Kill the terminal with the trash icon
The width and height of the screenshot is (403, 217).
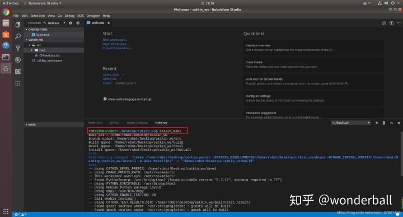tap(384, 122)
